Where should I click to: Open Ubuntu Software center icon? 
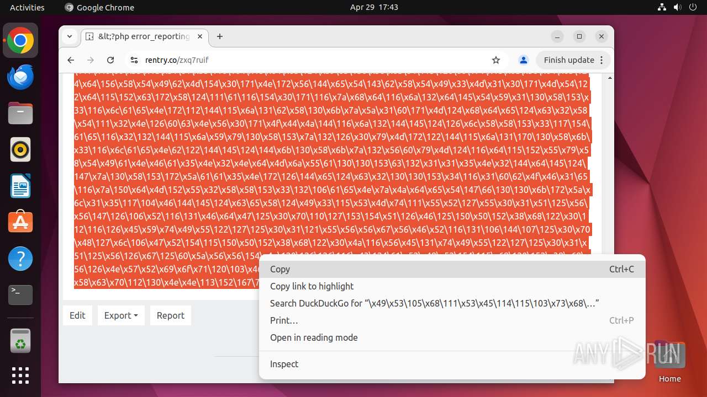click(20, 222)
